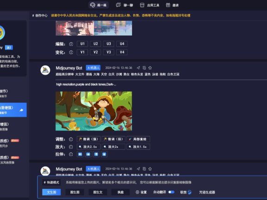
Task: Click send icon in the boat girl message header
Action: [x=138, y=68]
